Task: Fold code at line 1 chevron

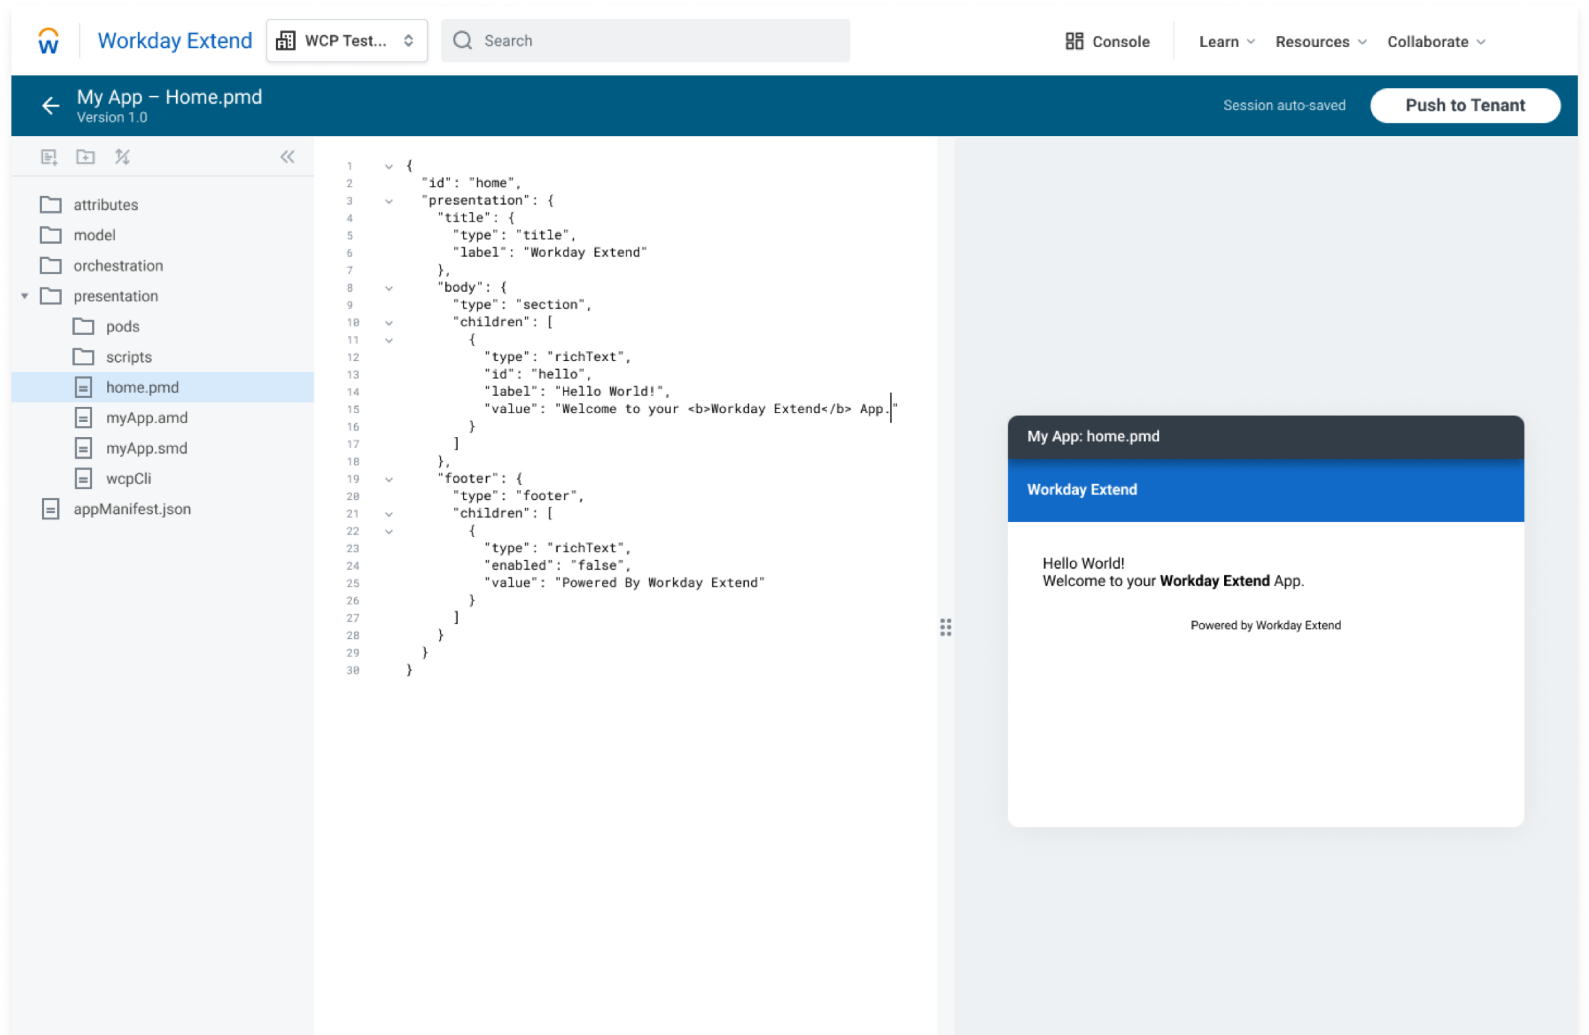Action: (389, 166)
